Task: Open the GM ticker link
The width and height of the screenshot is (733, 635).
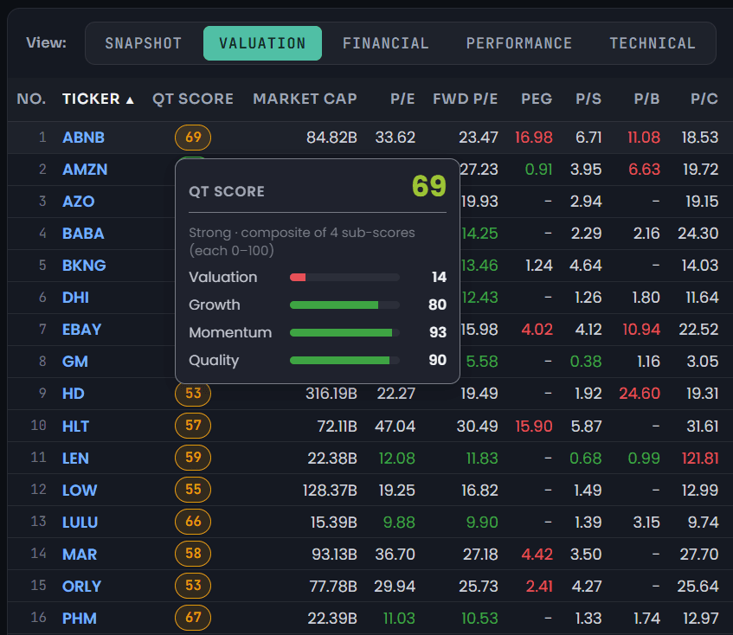Action: click(74, 361)
